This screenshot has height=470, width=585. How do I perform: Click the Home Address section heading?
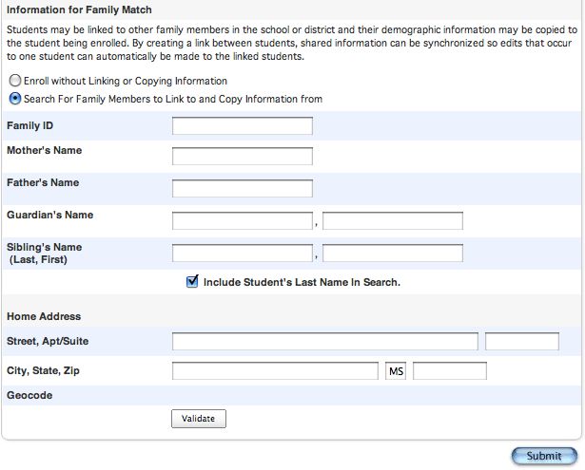(x=44, y=316)
